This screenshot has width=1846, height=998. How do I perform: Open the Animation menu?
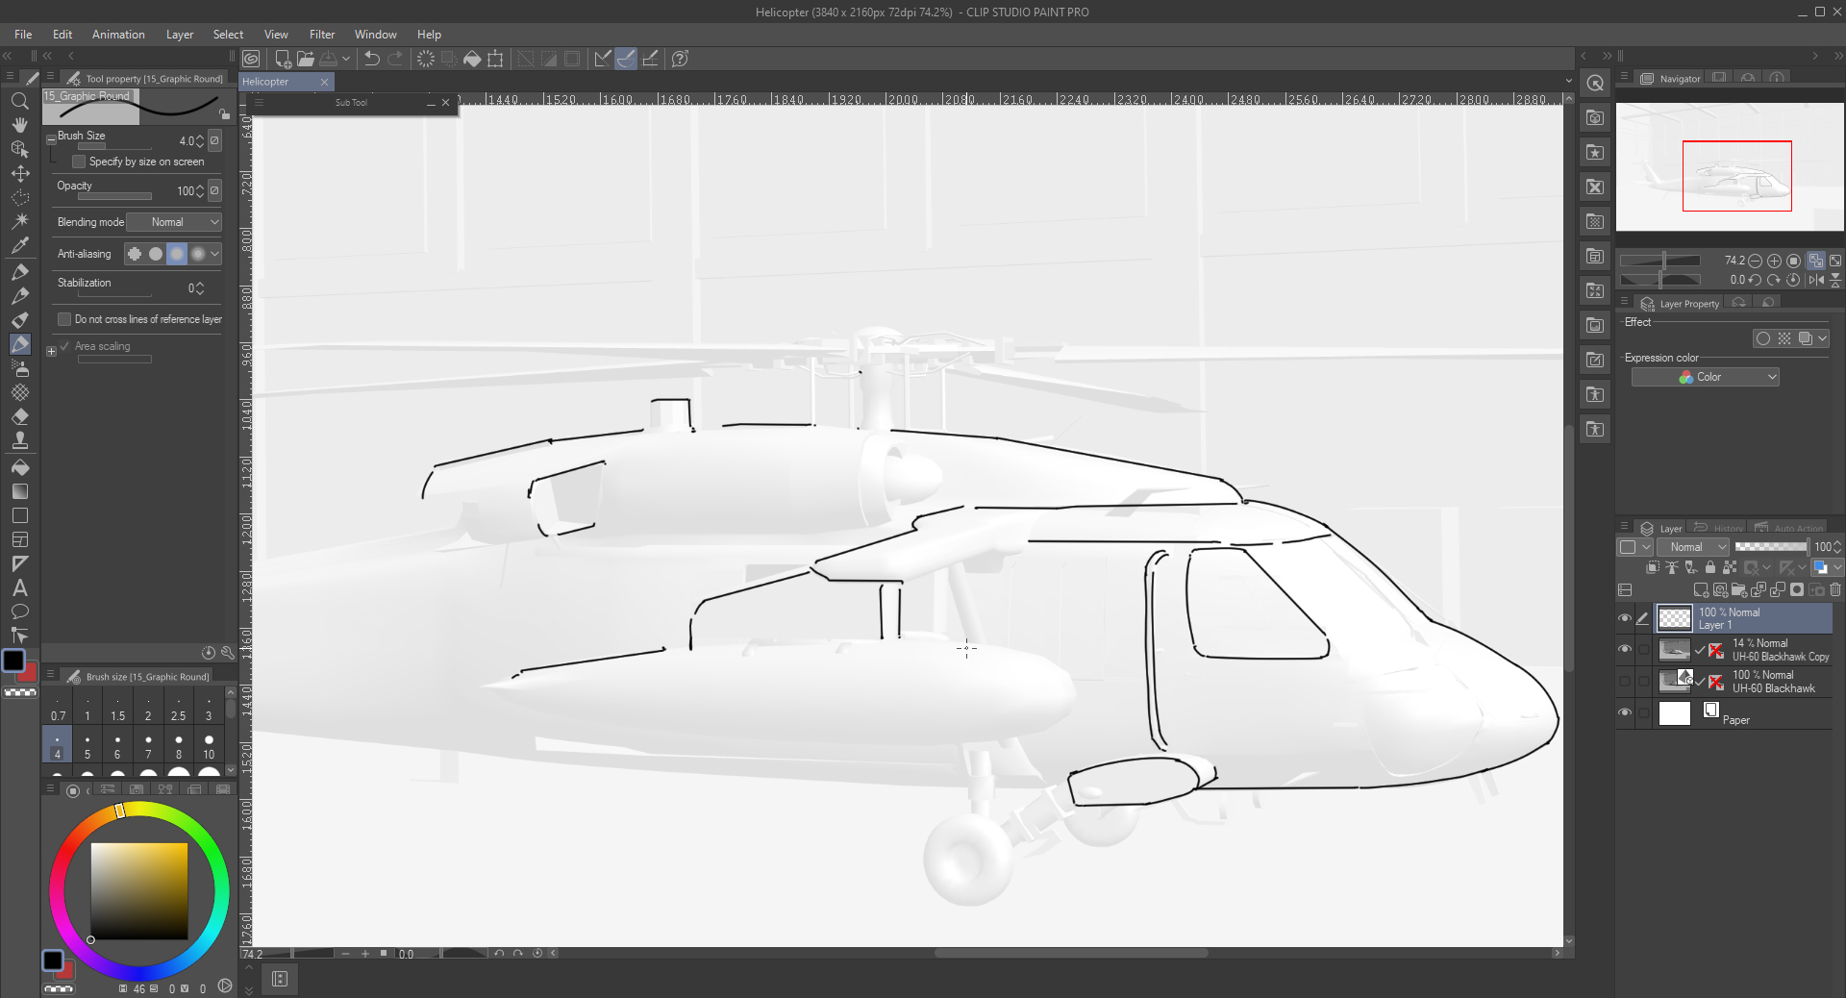pyautogui.click(x=118, y=35)
